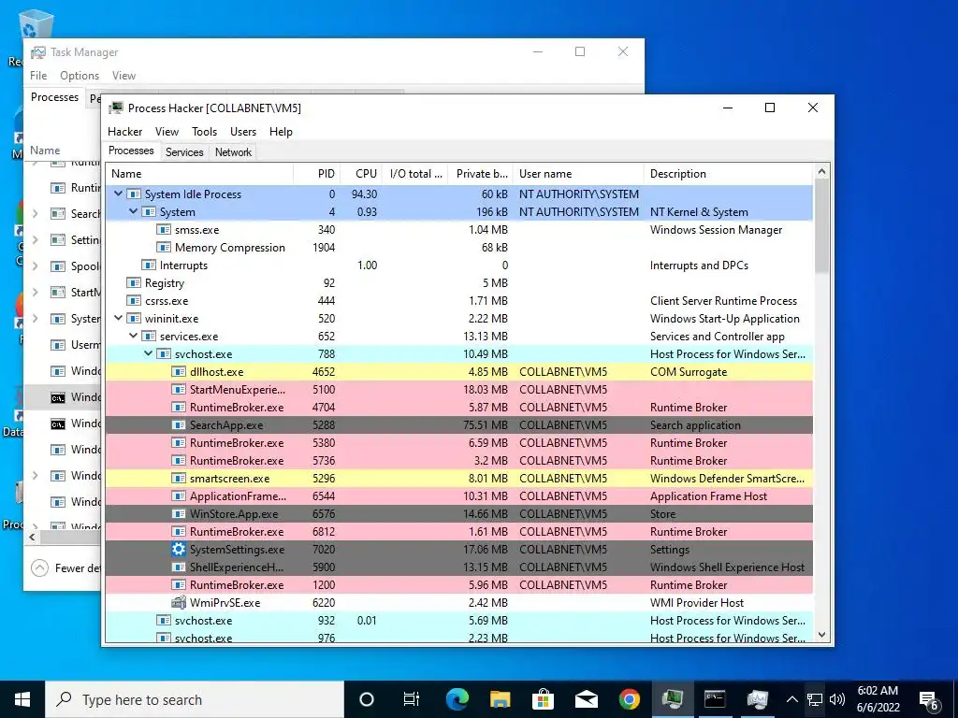This screenshot has height=718, width=958.
Task: Open the Users menu
Action: tap(243, 132)
